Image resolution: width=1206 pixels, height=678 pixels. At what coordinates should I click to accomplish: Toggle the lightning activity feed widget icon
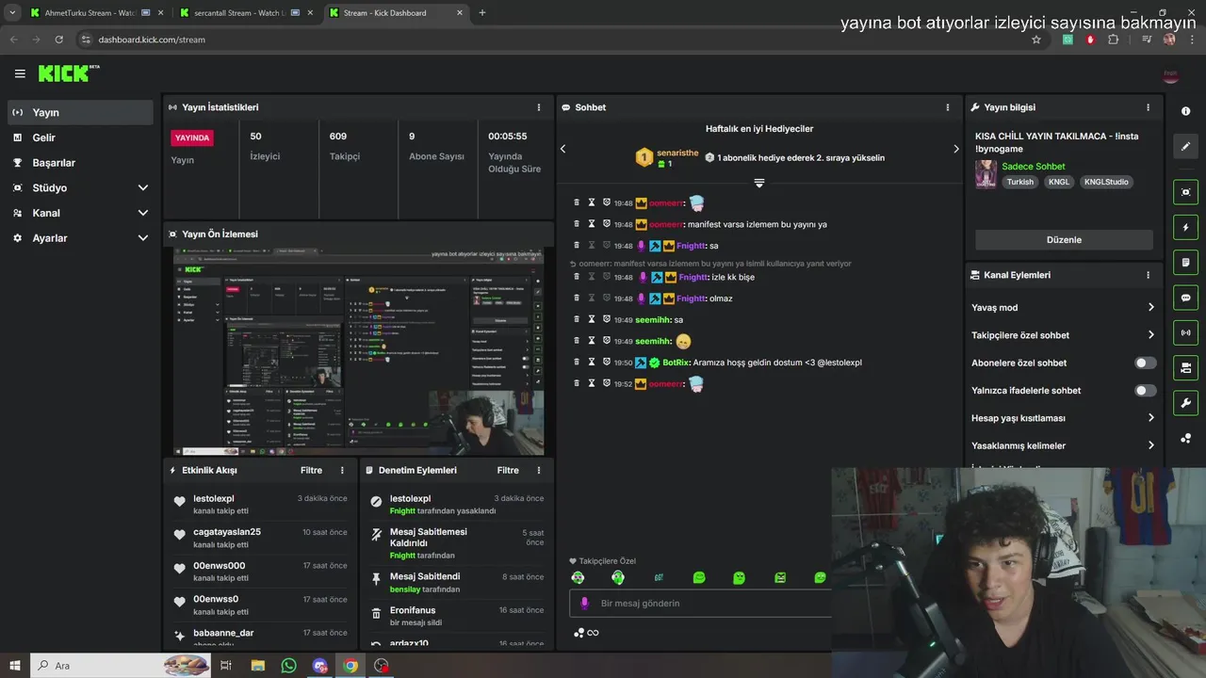click(x=1185, y=228)
